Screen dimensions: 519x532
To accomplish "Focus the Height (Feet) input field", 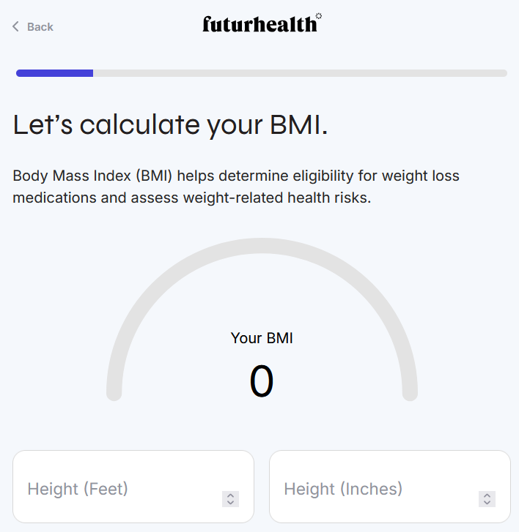I will (x=117, y=487).
